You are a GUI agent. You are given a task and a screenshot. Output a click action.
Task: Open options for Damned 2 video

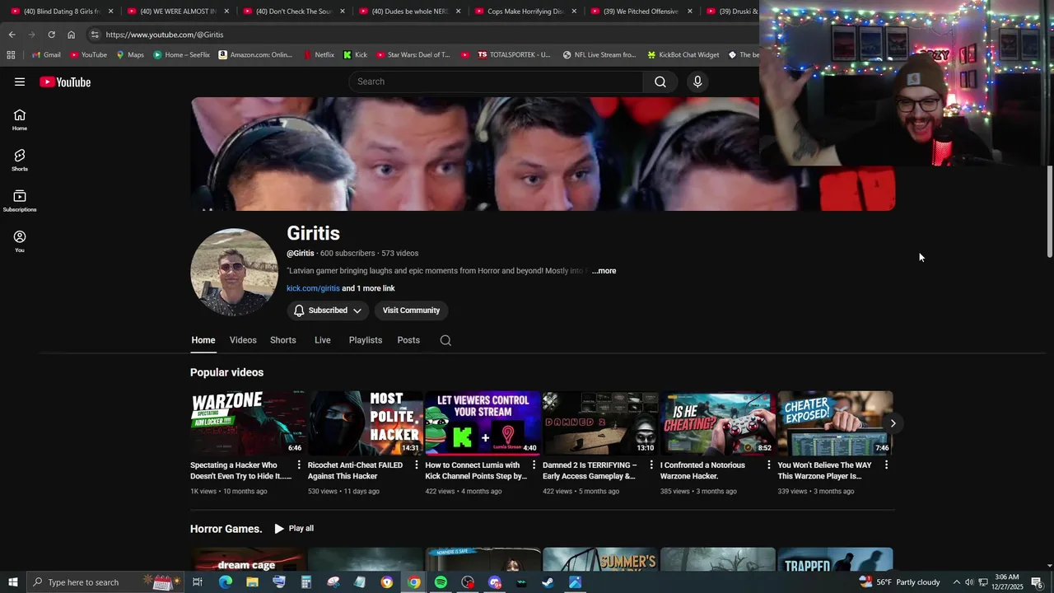tap(651, 465)
